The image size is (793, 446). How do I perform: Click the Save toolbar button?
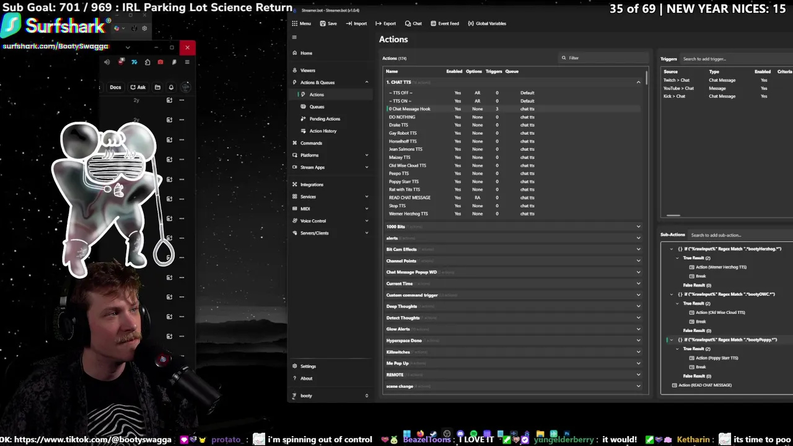[x=328, y=24]
